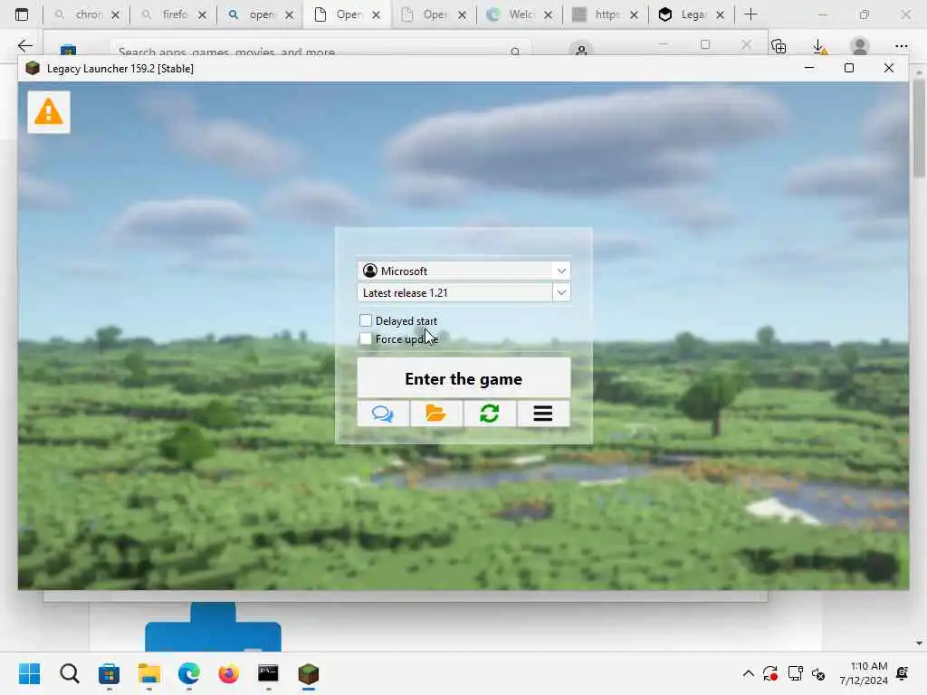Screen dimensions: 927x695
Task: Close the 'chron' browser tab
Action: click(x=116, y=14)
